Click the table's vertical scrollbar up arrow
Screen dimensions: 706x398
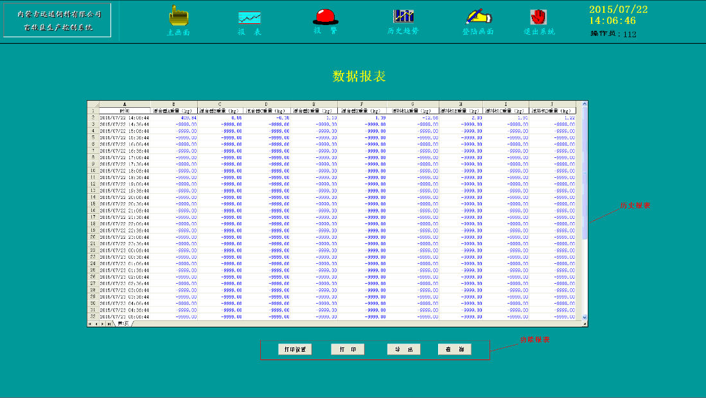tap(585, 104)
